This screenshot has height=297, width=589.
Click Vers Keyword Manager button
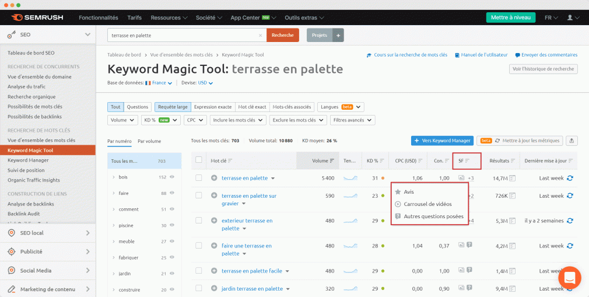442,141
